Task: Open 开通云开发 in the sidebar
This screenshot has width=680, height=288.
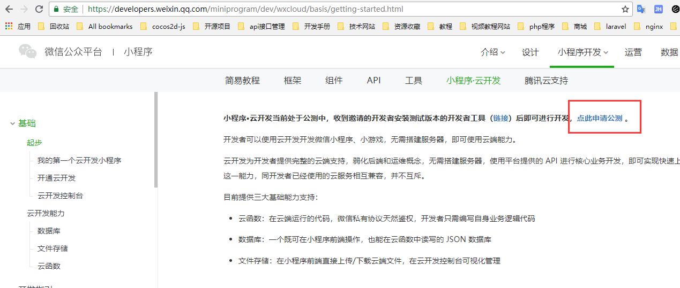Action: pyautogui.click(x=56, y=178)
